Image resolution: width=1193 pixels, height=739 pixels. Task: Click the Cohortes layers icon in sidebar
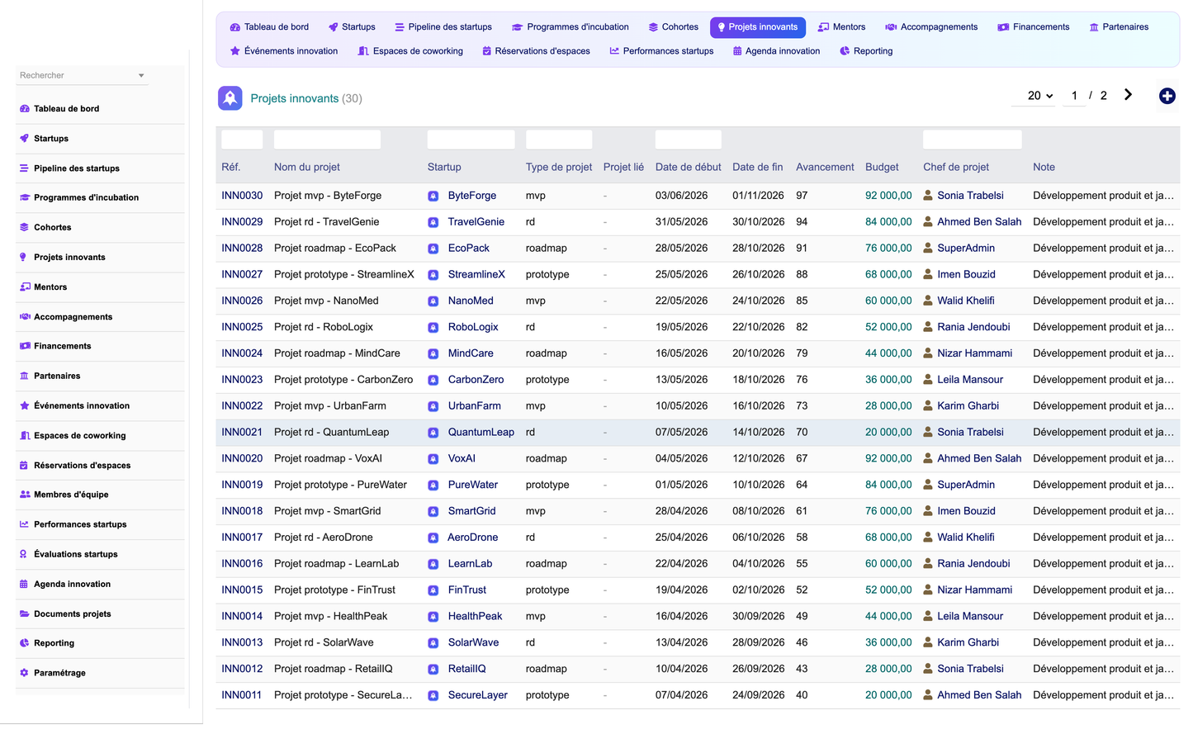(24, 227)
